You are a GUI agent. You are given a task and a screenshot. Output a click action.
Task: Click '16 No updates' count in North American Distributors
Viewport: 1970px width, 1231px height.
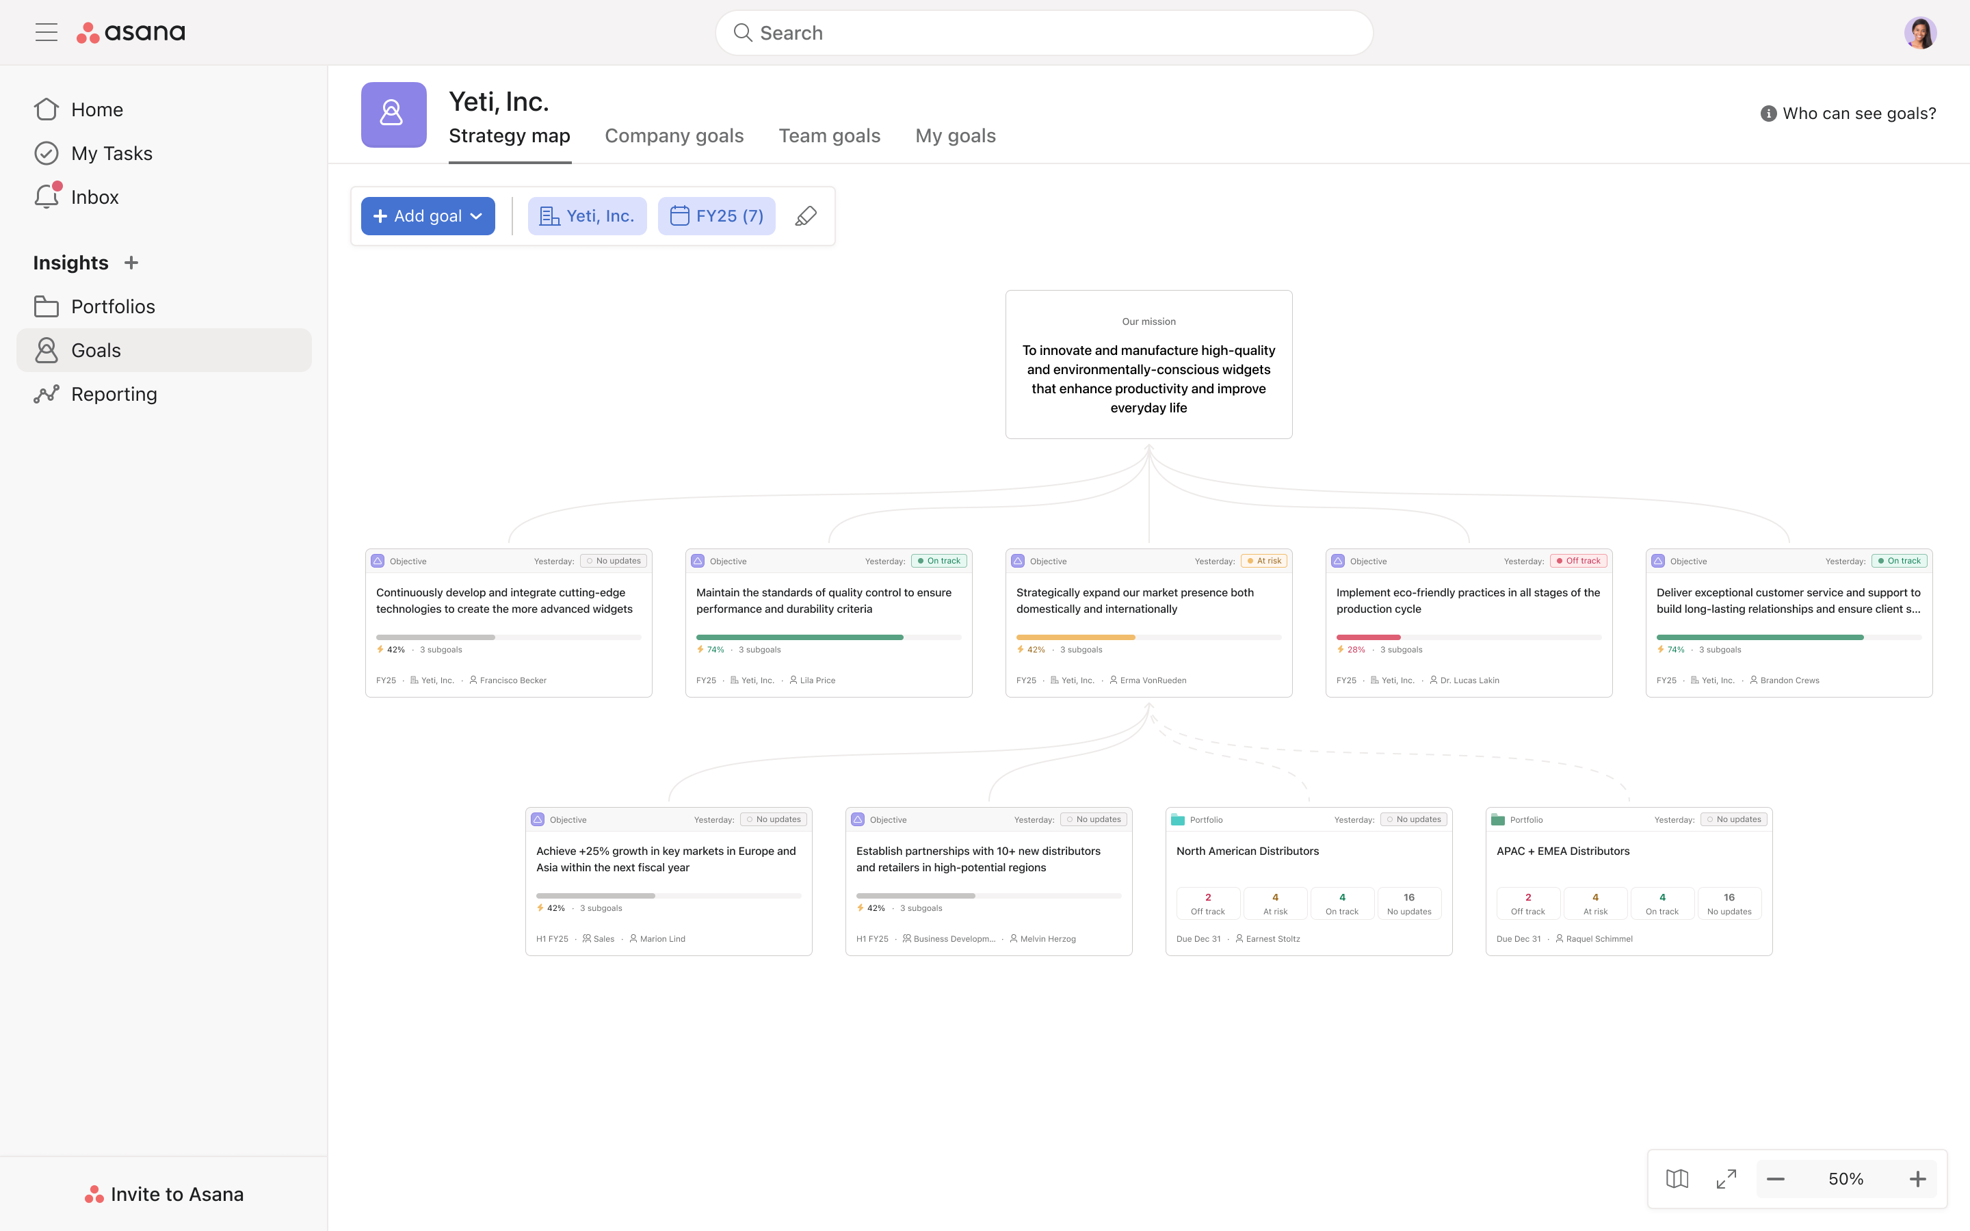coord(1409,903)
